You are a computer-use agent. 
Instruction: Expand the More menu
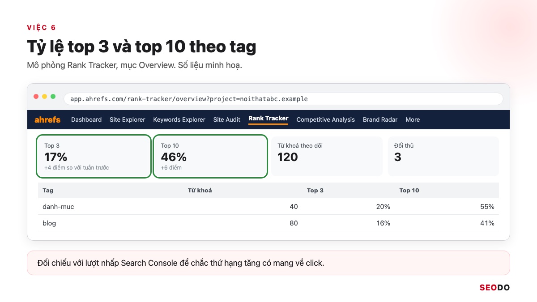click(413, 119)
